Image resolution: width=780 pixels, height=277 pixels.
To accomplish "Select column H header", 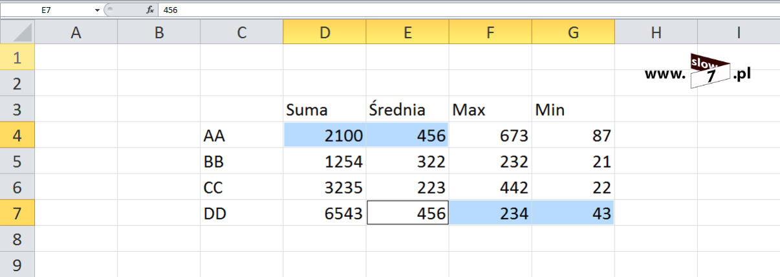I will point(656,32).
